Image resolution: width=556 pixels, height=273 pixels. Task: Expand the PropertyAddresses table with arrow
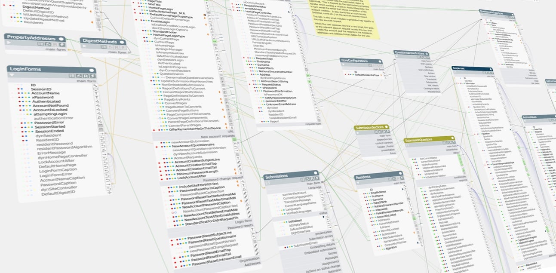click(8, 43)
